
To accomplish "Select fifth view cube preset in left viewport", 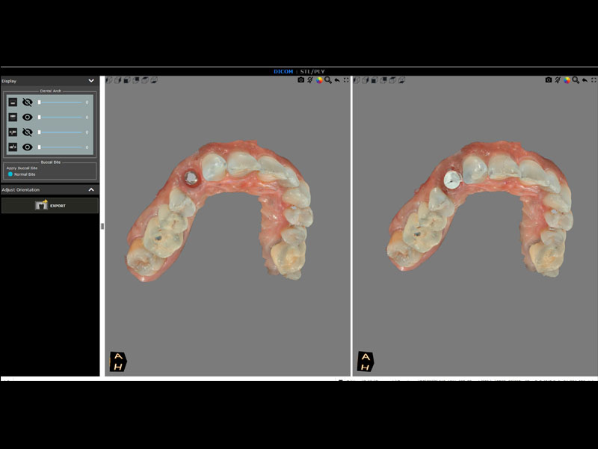I will point(145,80).
